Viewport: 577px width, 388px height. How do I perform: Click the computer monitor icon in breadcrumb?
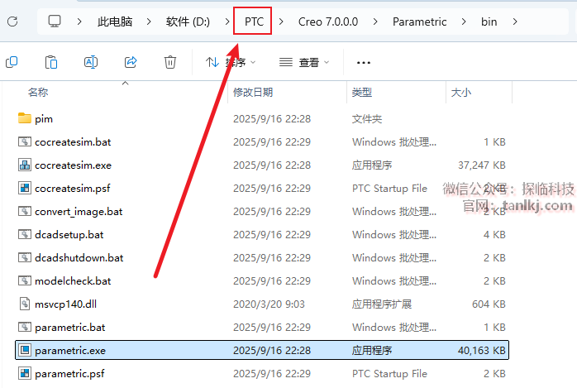point(55,22)
